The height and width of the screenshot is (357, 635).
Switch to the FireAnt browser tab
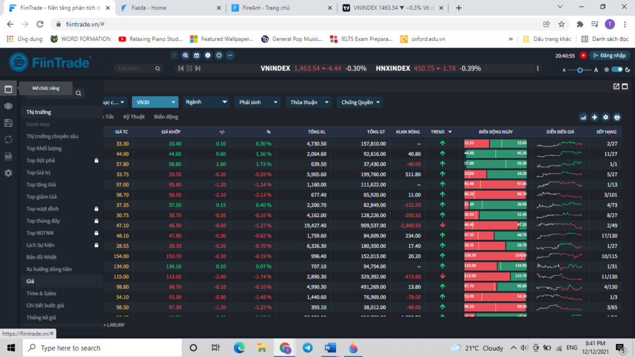(x=282, y=7)
